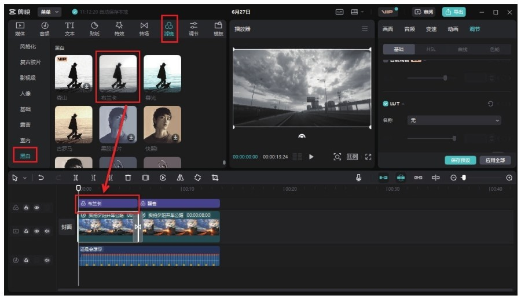Open the 调节 adjustment icon in top toolbar
Viewport: 521px width, 299px height.
pos(193,29)
